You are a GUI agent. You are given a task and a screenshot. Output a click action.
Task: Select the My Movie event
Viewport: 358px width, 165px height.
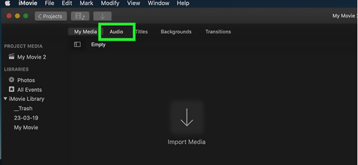26,128
